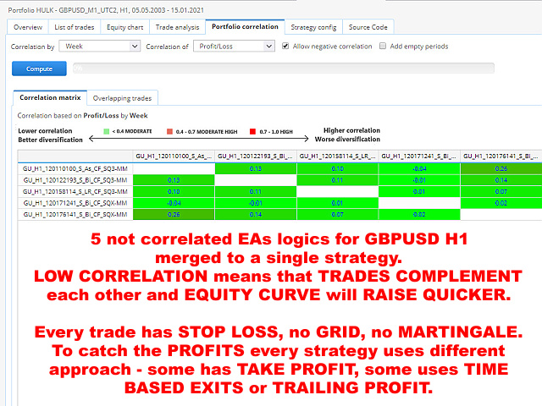This screenshot has width=542, height=406.
Task: Click 0.14 cell in 120122193 row
Action: click(501, 180)
